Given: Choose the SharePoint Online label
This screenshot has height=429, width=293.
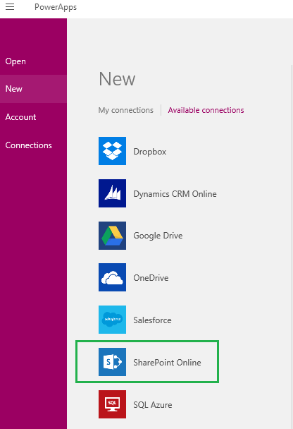Looking at the screenshot, I should pos(167,363).
